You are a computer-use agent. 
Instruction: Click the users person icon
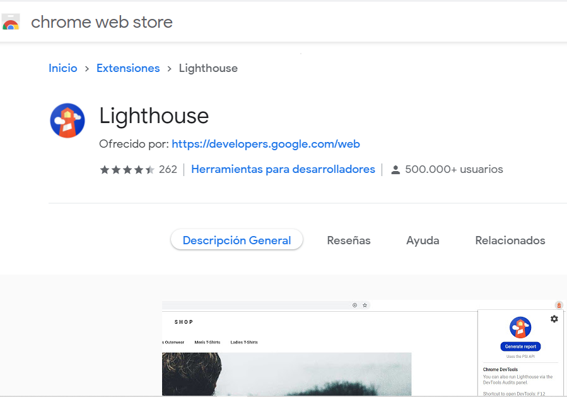pyautogui.click(x=395, y=170)
